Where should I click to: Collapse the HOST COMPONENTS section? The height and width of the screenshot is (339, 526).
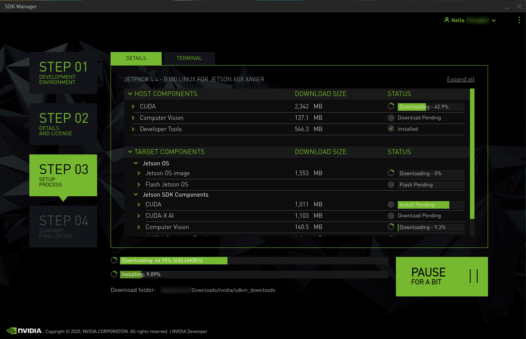point(130,94)
